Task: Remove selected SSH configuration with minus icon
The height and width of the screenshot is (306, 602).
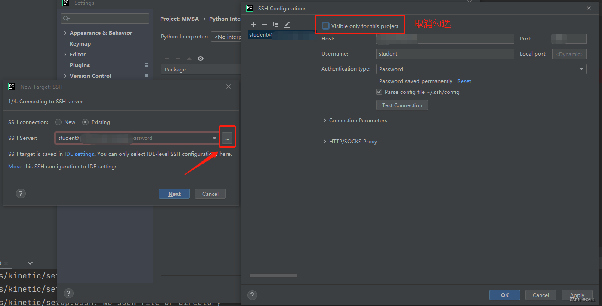Action: click(x=265, y=25)
